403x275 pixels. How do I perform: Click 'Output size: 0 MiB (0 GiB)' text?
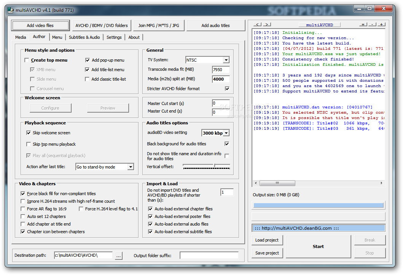[x=276, y=195]
